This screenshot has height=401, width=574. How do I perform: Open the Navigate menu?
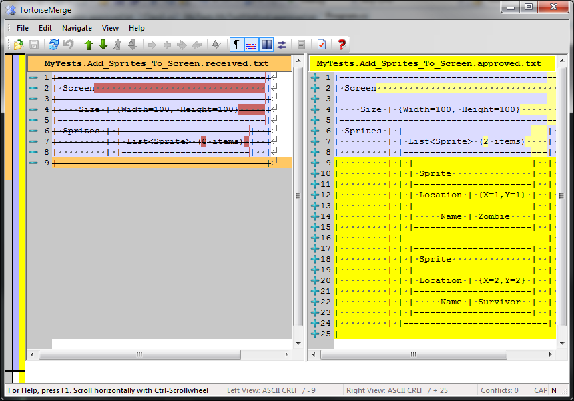point(77,28)
